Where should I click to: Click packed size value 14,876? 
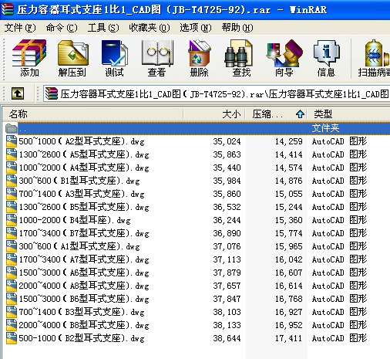coord(289,181)
